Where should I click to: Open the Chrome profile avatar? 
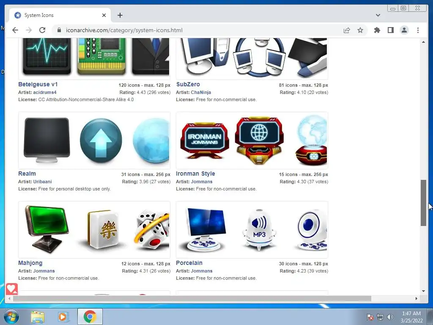[x=404, y=30]
